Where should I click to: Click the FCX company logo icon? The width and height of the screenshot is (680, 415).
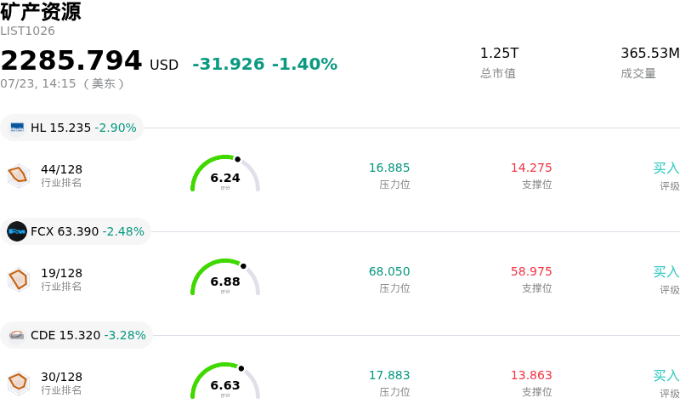17,231
